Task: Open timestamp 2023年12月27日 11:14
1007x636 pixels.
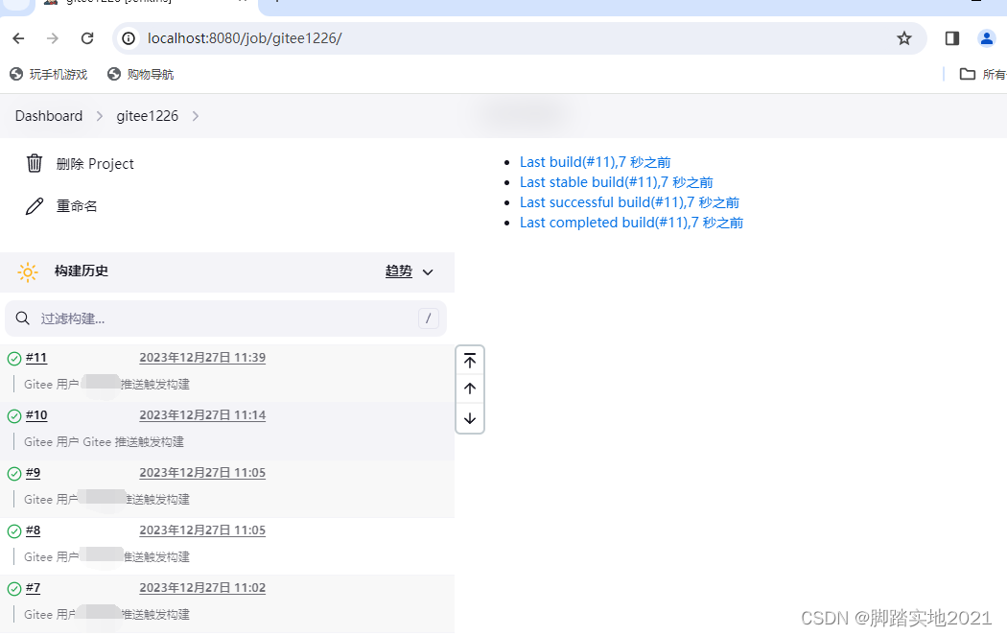Action: [202, 415]
